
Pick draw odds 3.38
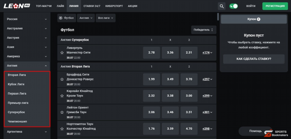170,96
